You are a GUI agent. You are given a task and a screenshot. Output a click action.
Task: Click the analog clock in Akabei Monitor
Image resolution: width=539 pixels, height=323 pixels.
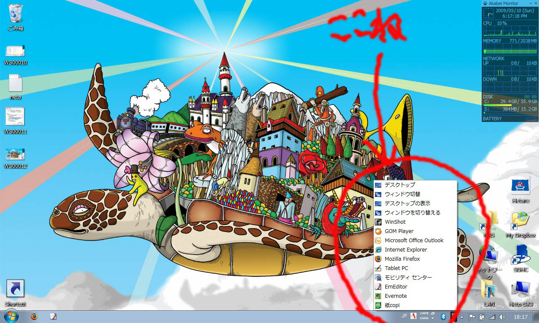point(488,13)
